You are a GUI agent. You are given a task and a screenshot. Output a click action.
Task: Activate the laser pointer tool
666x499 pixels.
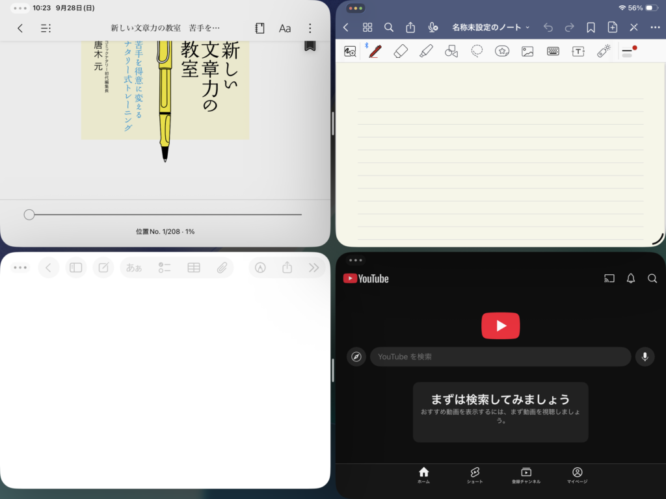[x=604, y=51]
